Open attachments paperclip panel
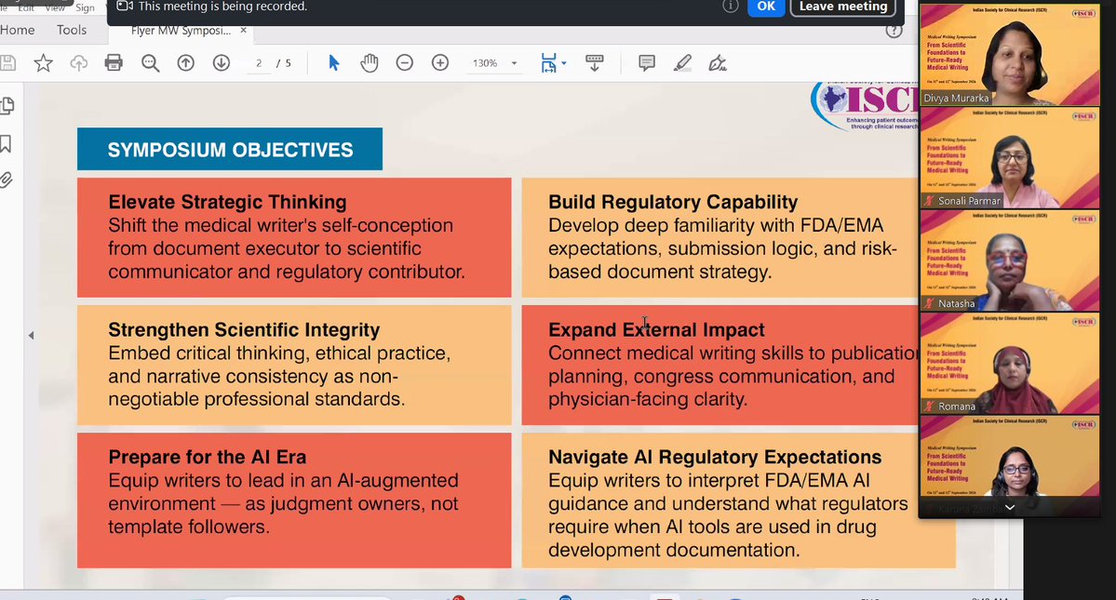Screen dimensions: 1116x600 [x=7, y=180]
